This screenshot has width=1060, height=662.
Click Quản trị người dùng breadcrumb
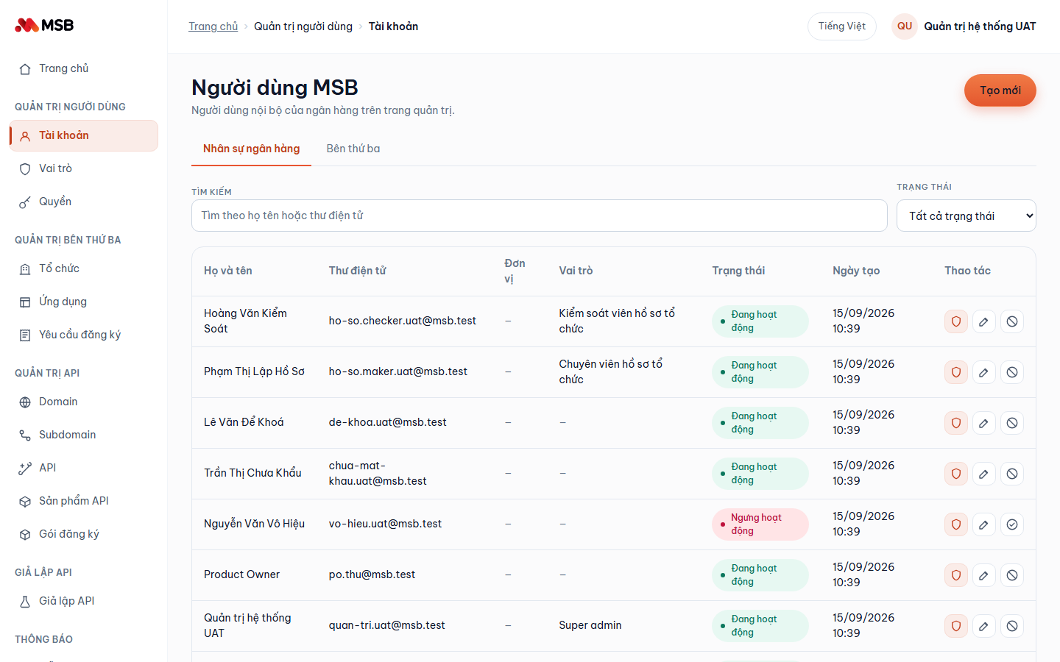tap(303, 26)
